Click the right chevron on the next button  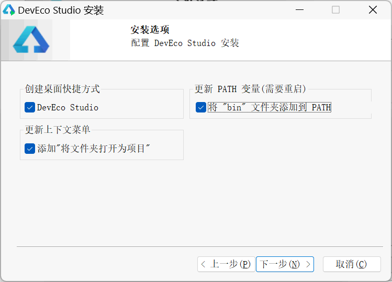pyautogui.click(x=308, y=264)
